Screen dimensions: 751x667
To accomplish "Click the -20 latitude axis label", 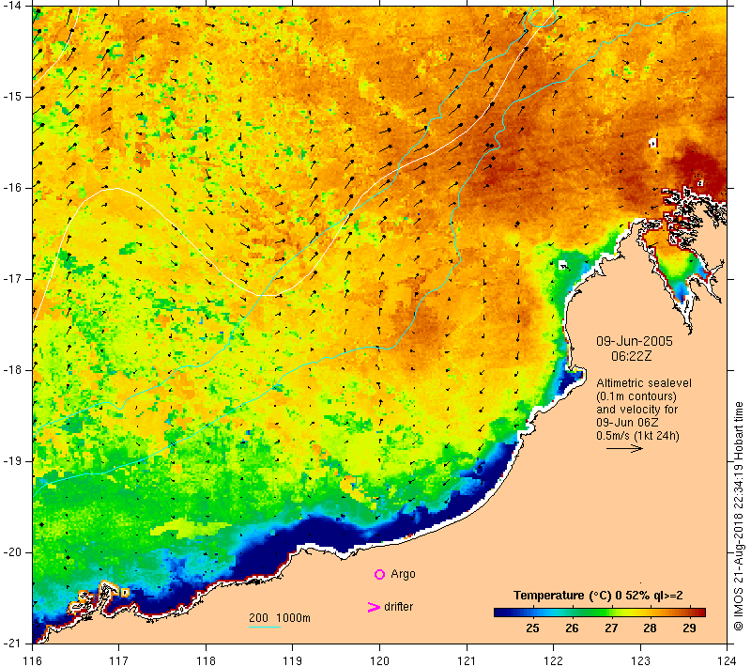I will tap(11, 552).
